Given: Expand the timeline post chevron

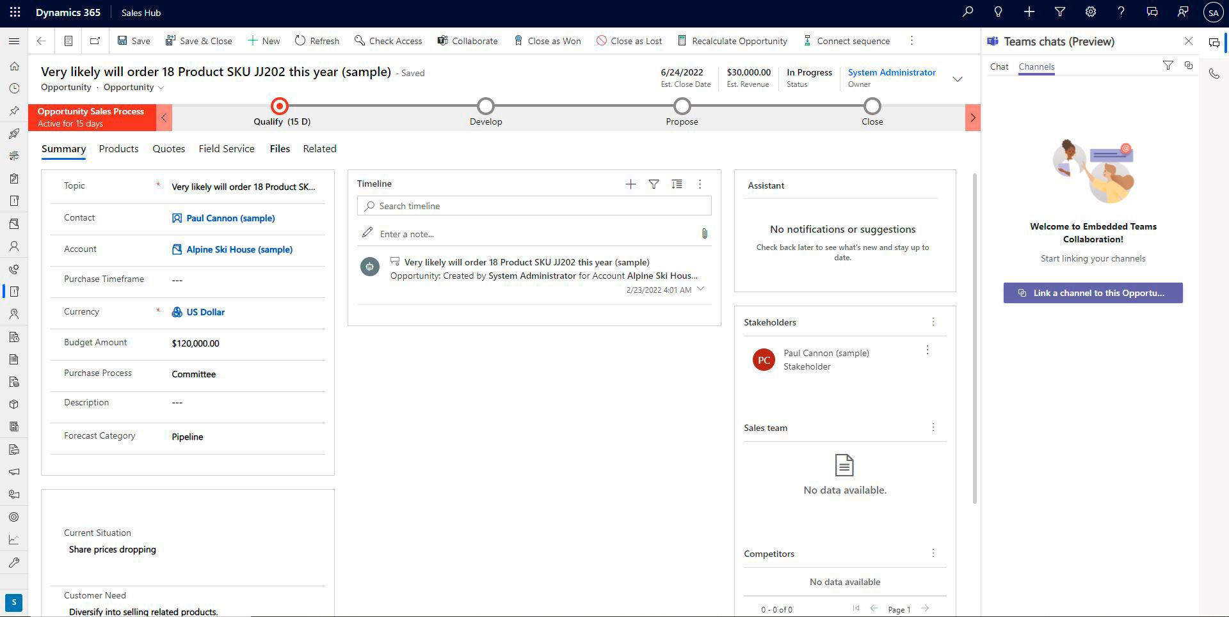Looking at the screenshot, I should pyautogui.click(x=700, y=290).
